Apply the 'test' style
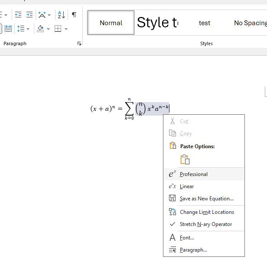Viewport: 267px width, 276px height. (x=205, y=23)
